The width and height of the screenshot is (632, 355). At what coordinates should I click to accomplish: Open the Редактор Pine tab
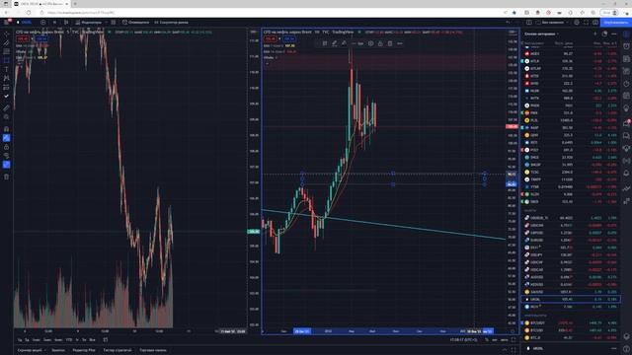[83, 350]
